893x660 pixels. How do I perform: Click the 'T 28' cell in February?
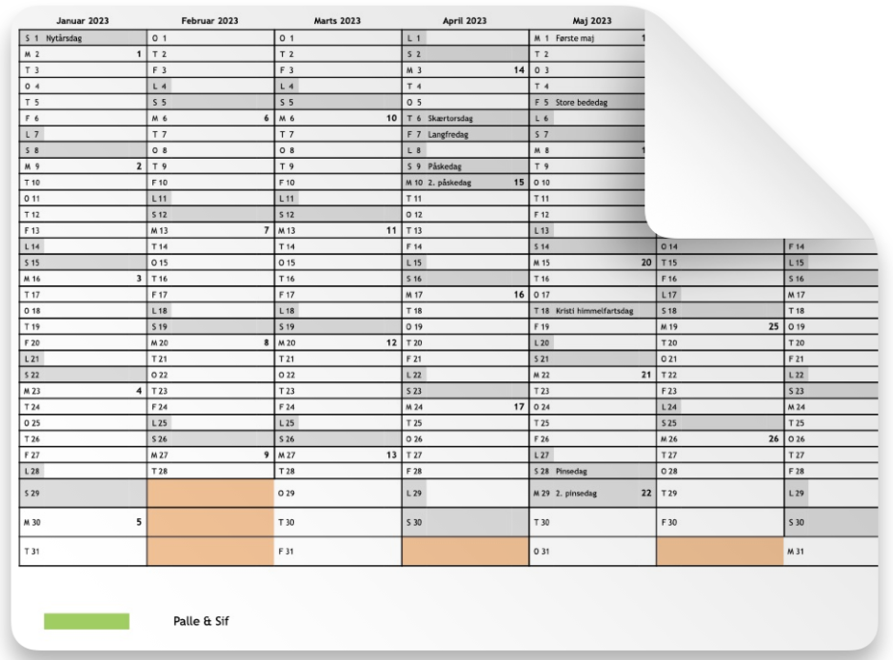(210, 471)
